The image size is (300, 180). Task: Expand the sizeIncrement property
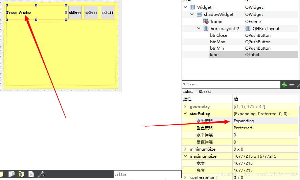[x=185, y=178]
